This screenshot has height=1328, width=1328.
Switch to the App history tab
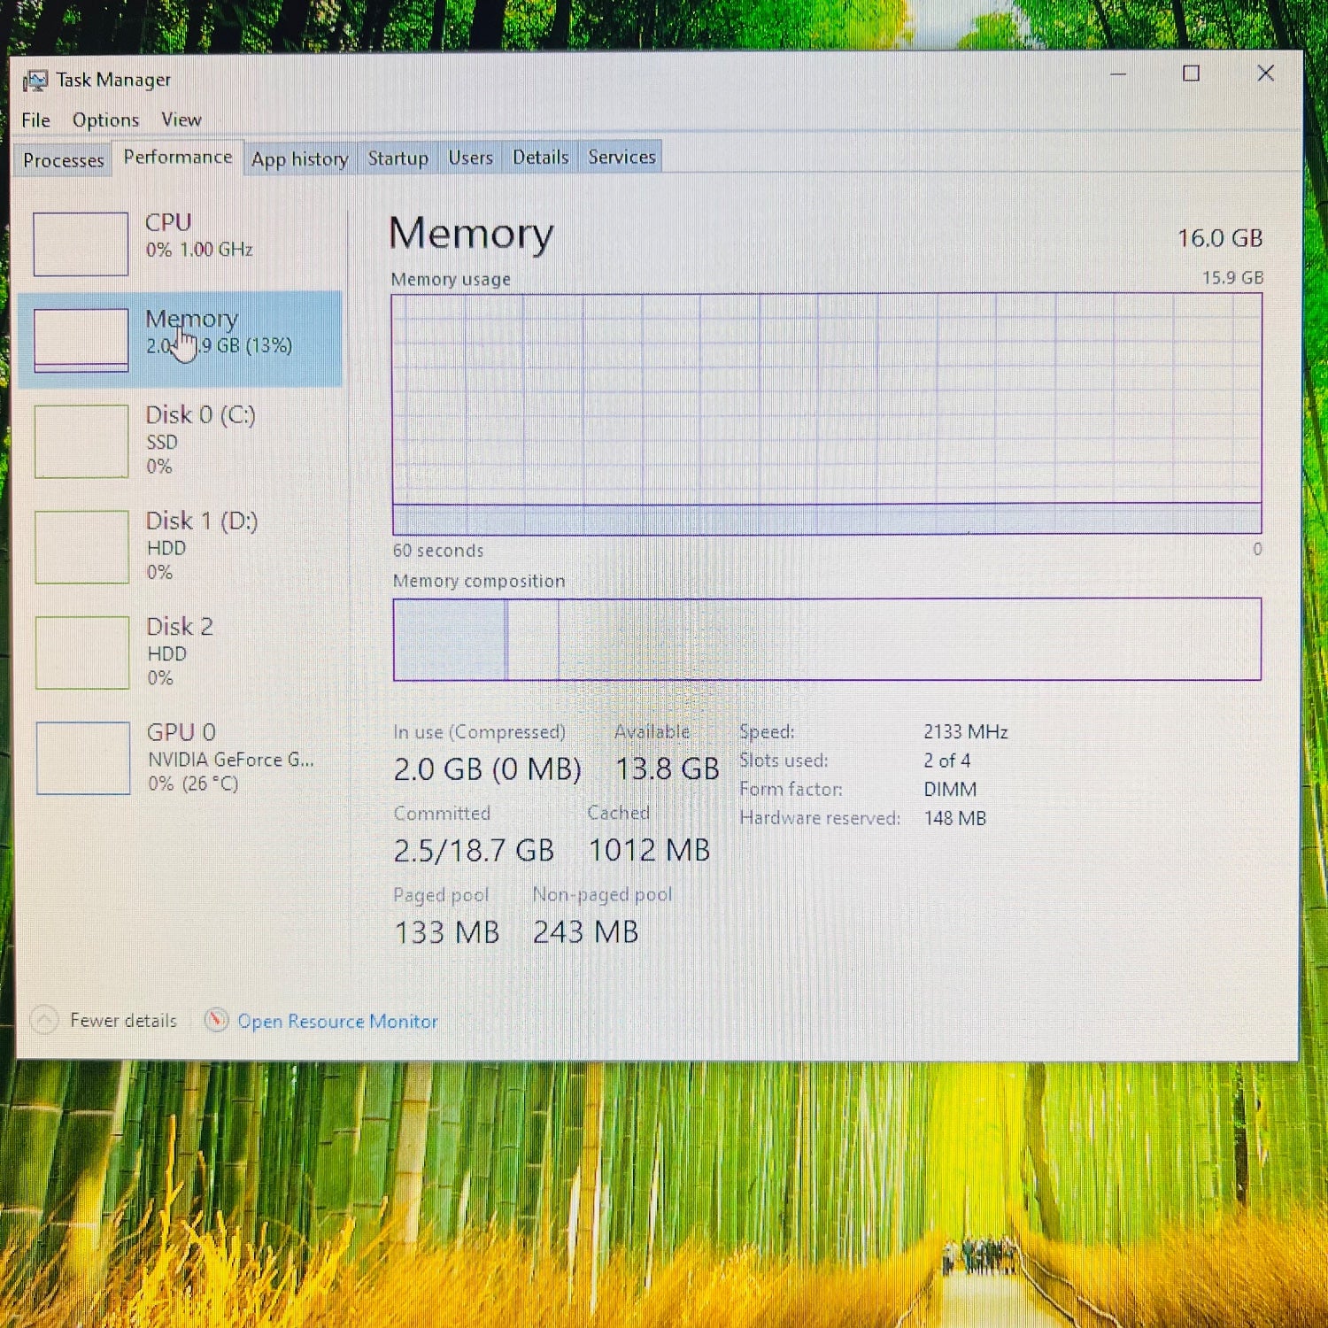[299, 159]
